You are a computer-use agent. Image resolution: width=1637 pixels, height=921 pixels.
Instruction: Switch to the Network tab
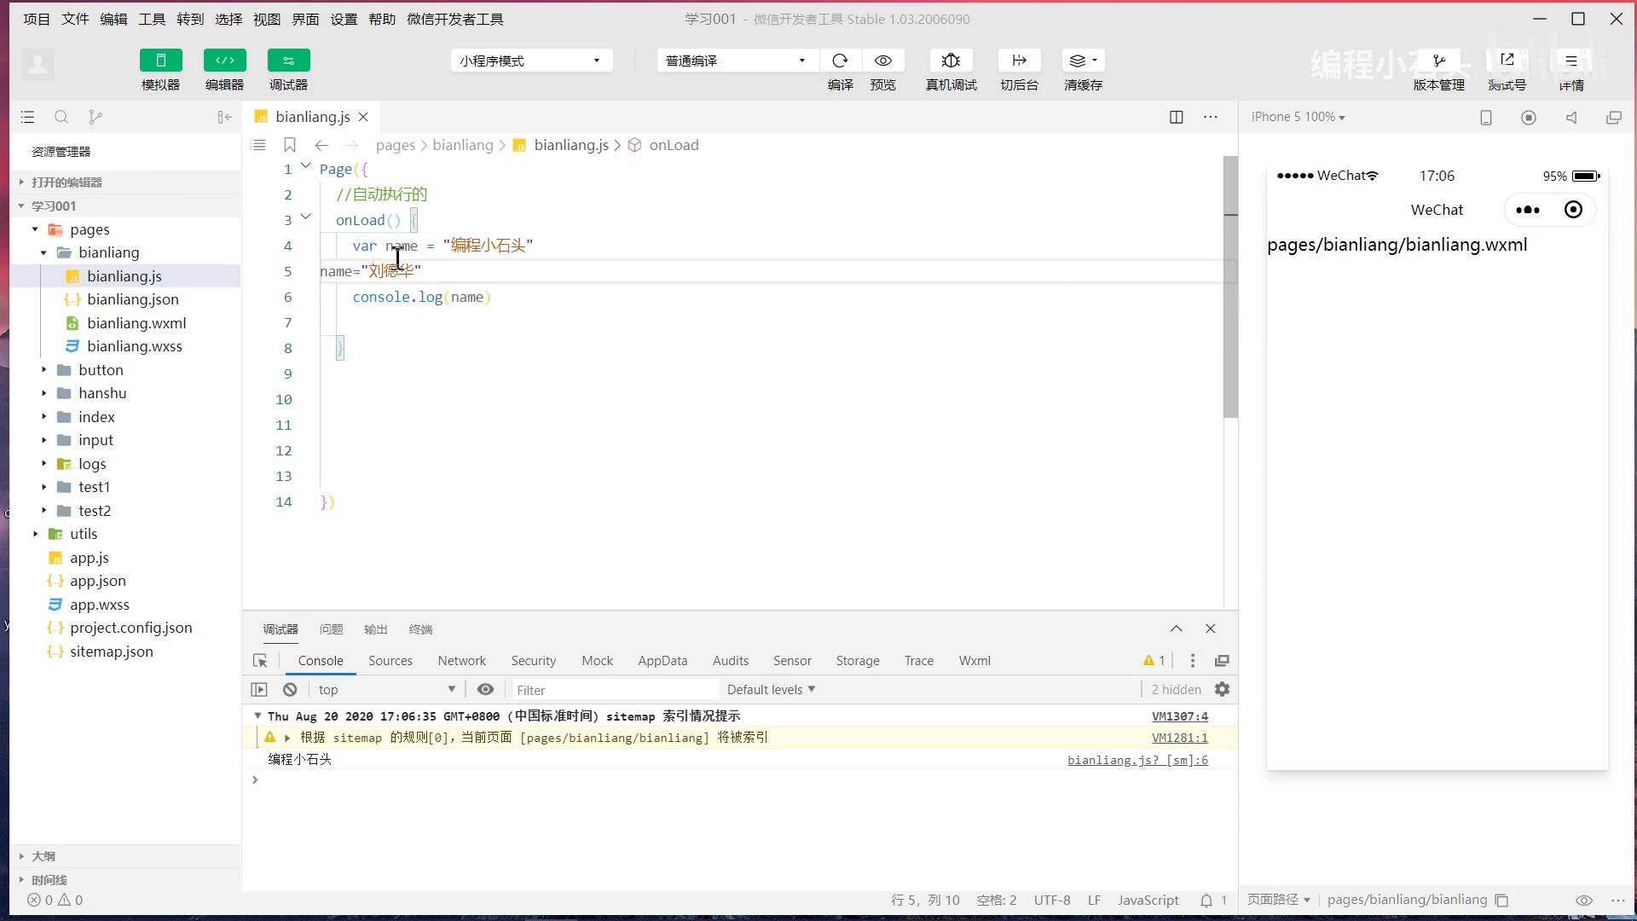(x=461, y=661)
